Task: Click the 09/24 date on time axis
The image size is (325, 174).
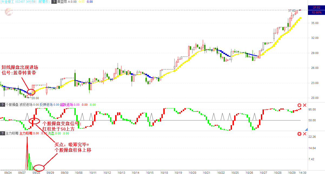Action: click(8, 172)
